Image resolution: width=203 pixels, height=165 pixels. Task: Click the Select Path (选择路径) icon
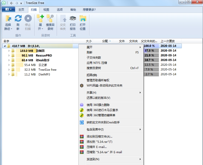tap(8, 19)
